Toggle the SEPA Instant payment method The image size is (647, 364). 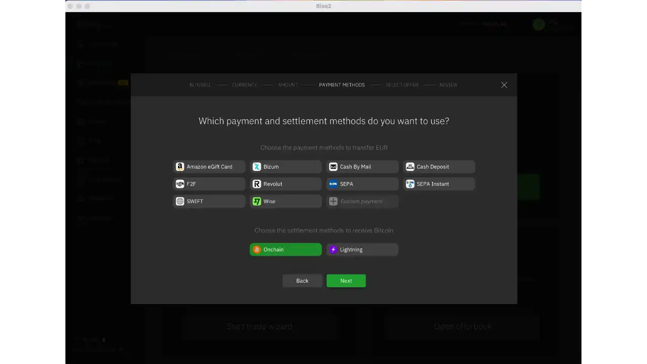pos(439,184)
